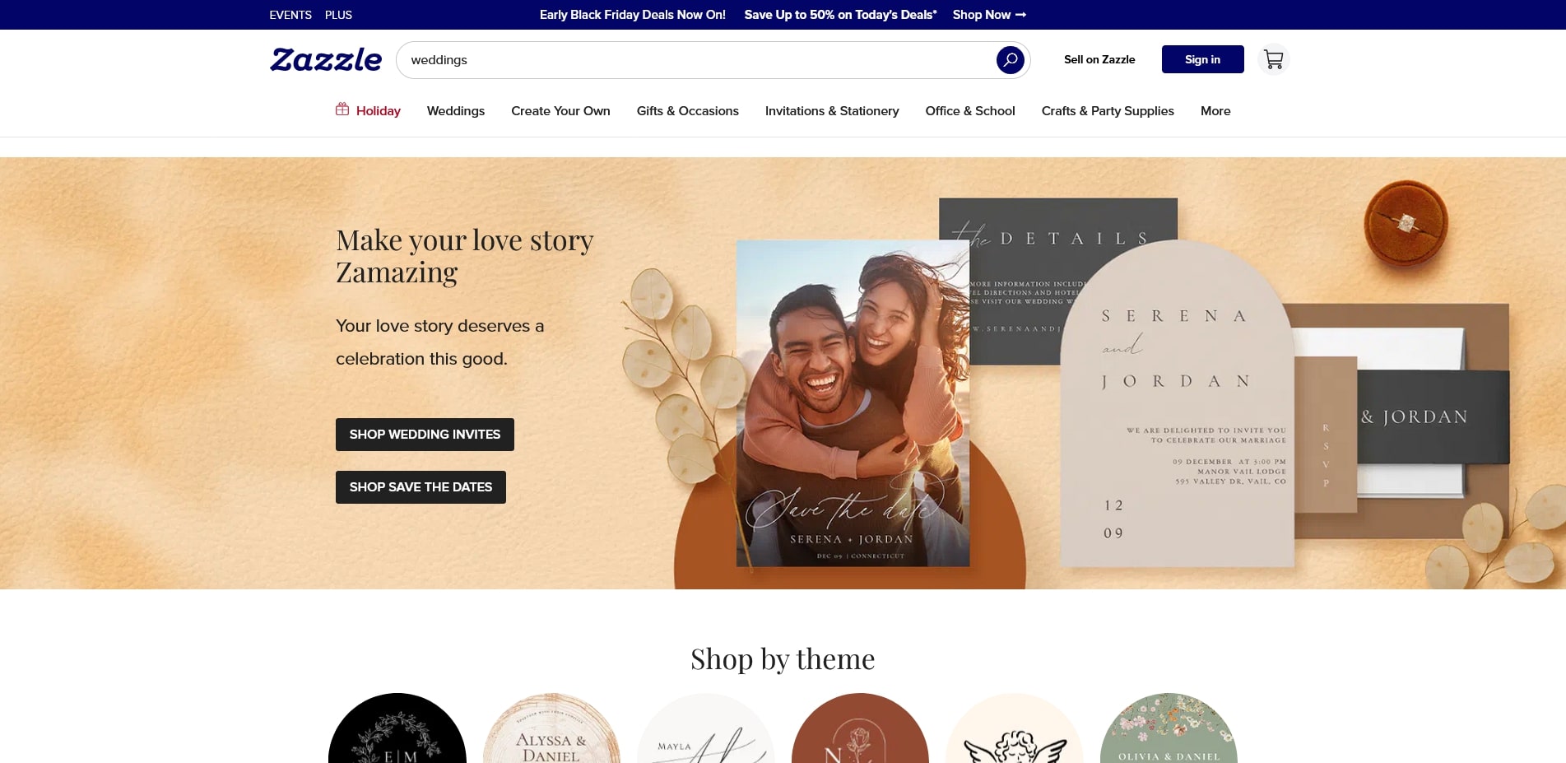Click the PLUS link in top bar
The height and width of the screenshot is (763, 1566).
click(338, 15)
